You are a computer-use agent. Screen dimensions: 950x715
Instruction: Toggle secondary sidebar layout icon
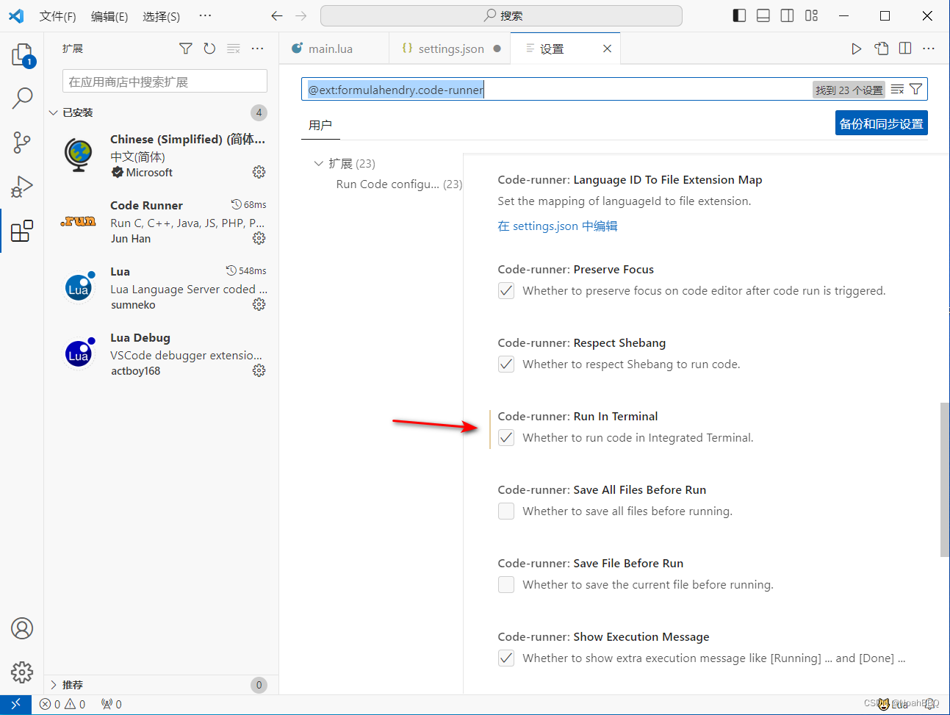point(787,15)
